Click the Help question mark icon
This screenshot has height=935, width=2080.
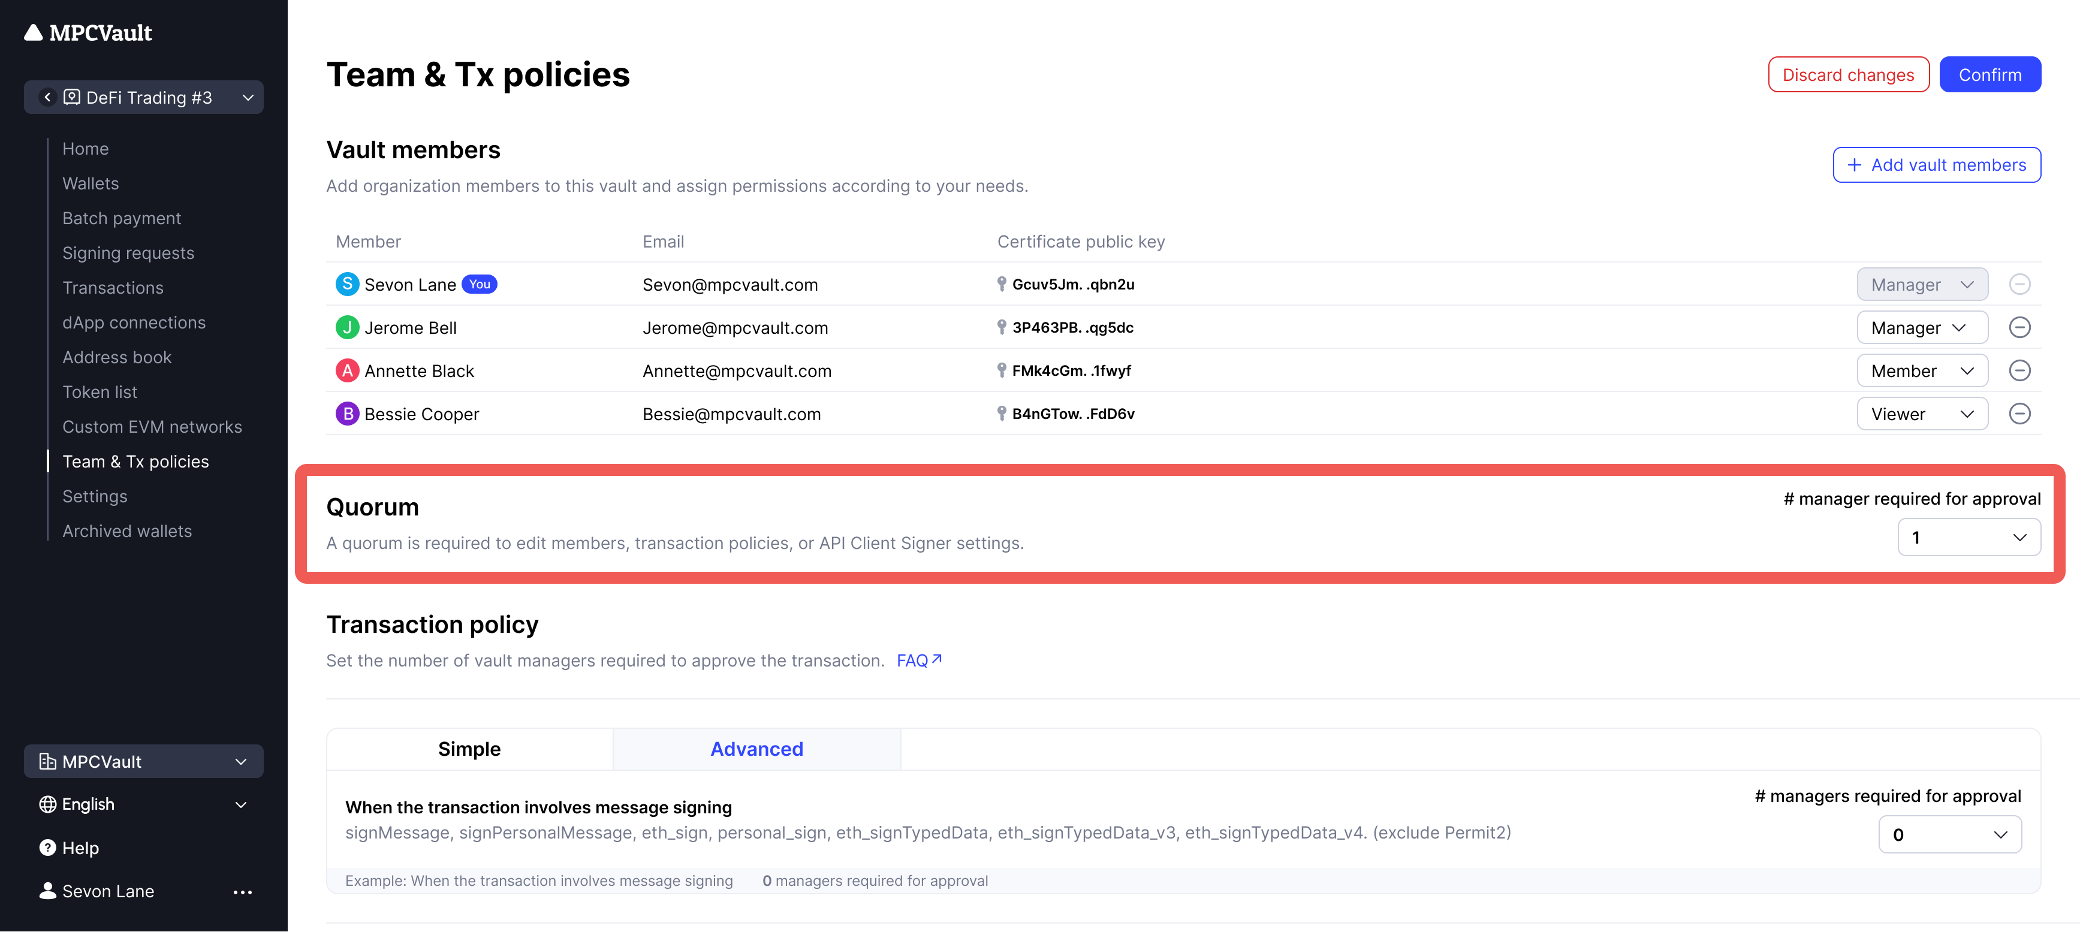47,848
